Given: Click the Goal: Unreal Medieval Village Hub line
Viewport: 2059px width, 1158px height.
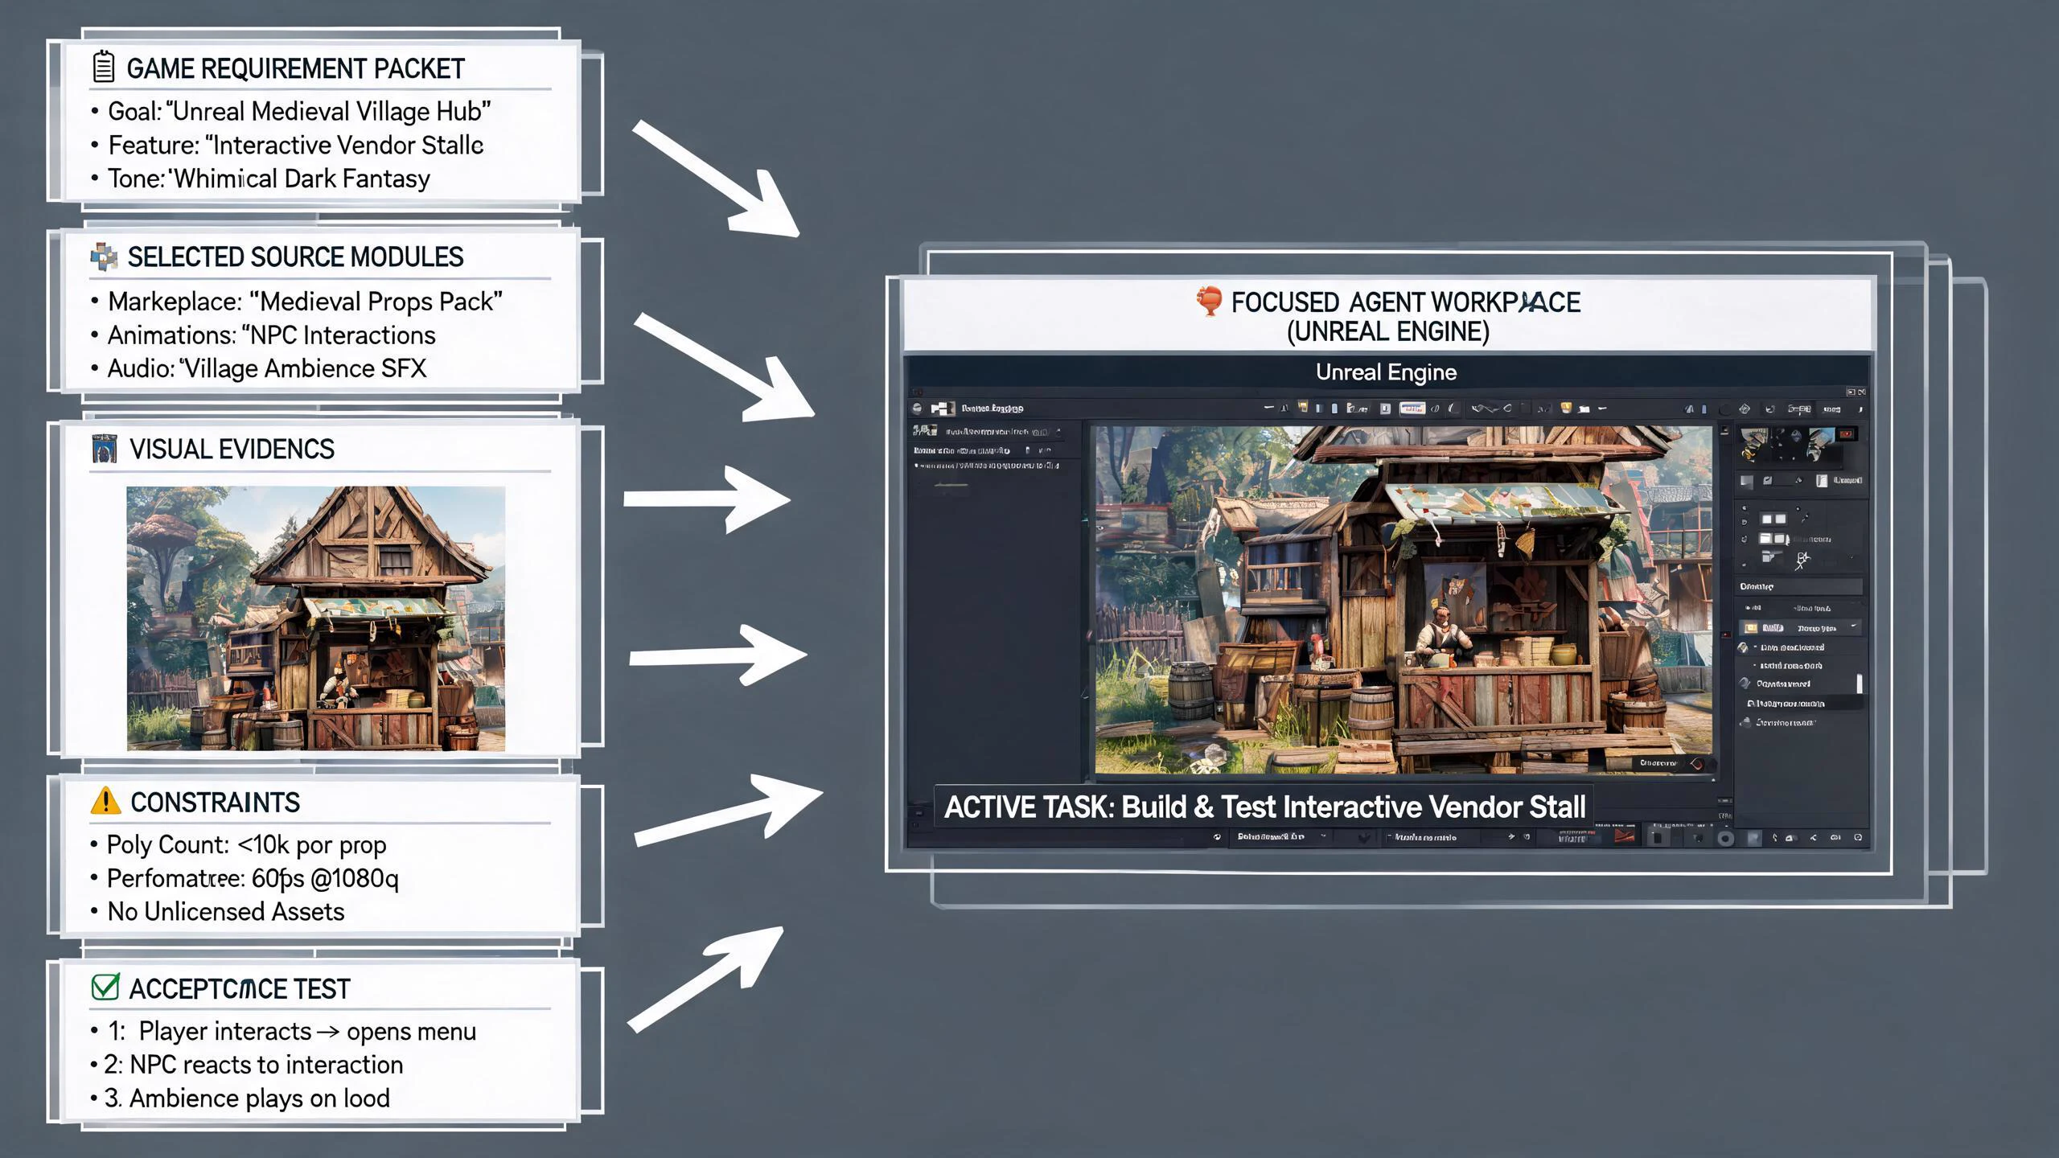Looking at the screenshot, I should (x=299, y=111).
